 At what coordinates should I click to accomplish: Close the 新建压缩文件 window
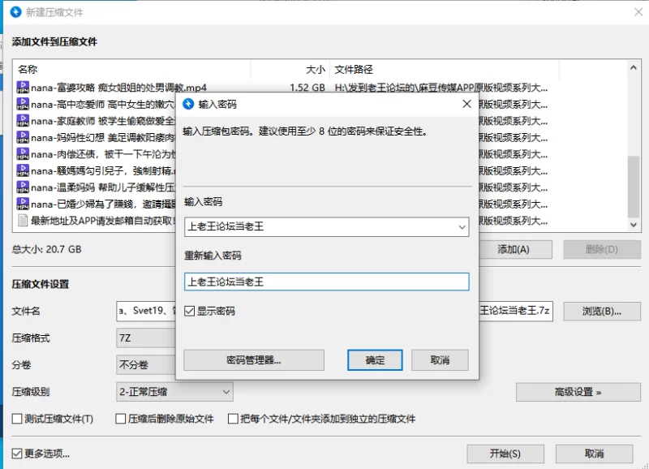638,12
